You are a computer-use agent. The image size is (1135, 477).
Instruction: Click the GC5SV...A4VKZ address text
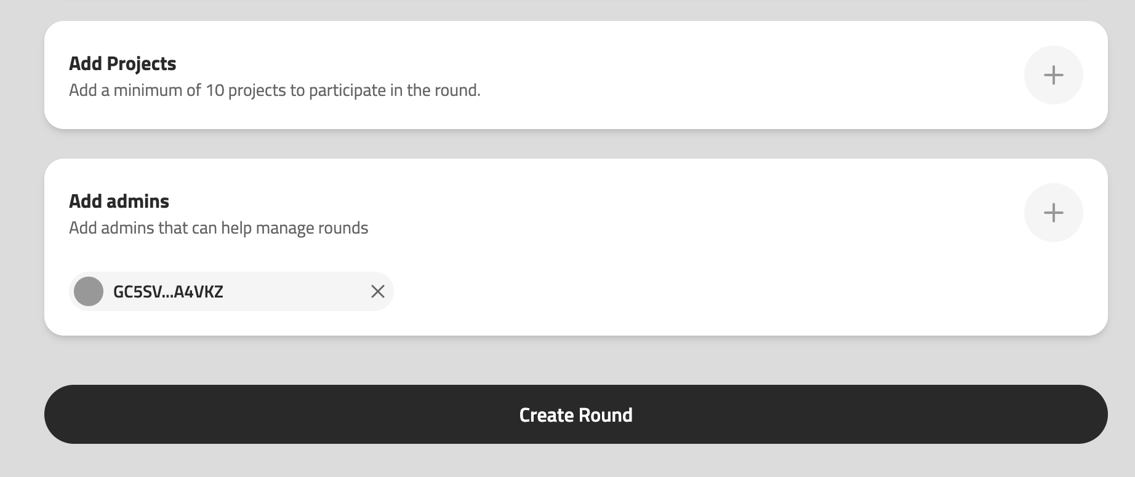click(168, 291)
